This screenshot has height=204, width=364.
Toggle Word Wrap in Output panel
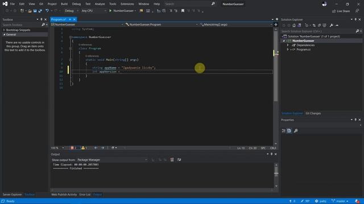pos(179,160)
